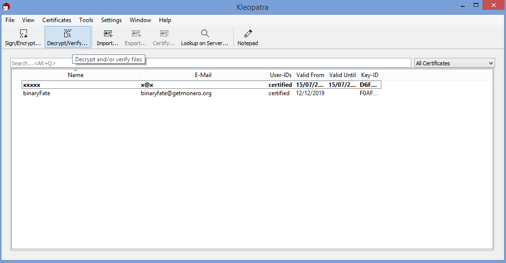506x263 pixels.
Task: Click the Kleopatra app icon in title bar
Action: [6, 7]
